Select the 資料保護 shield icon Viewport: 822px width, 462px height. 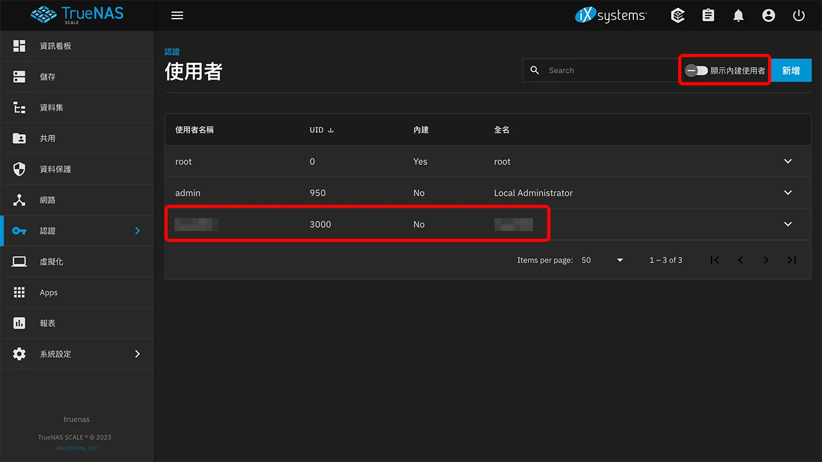pos(19,169)
